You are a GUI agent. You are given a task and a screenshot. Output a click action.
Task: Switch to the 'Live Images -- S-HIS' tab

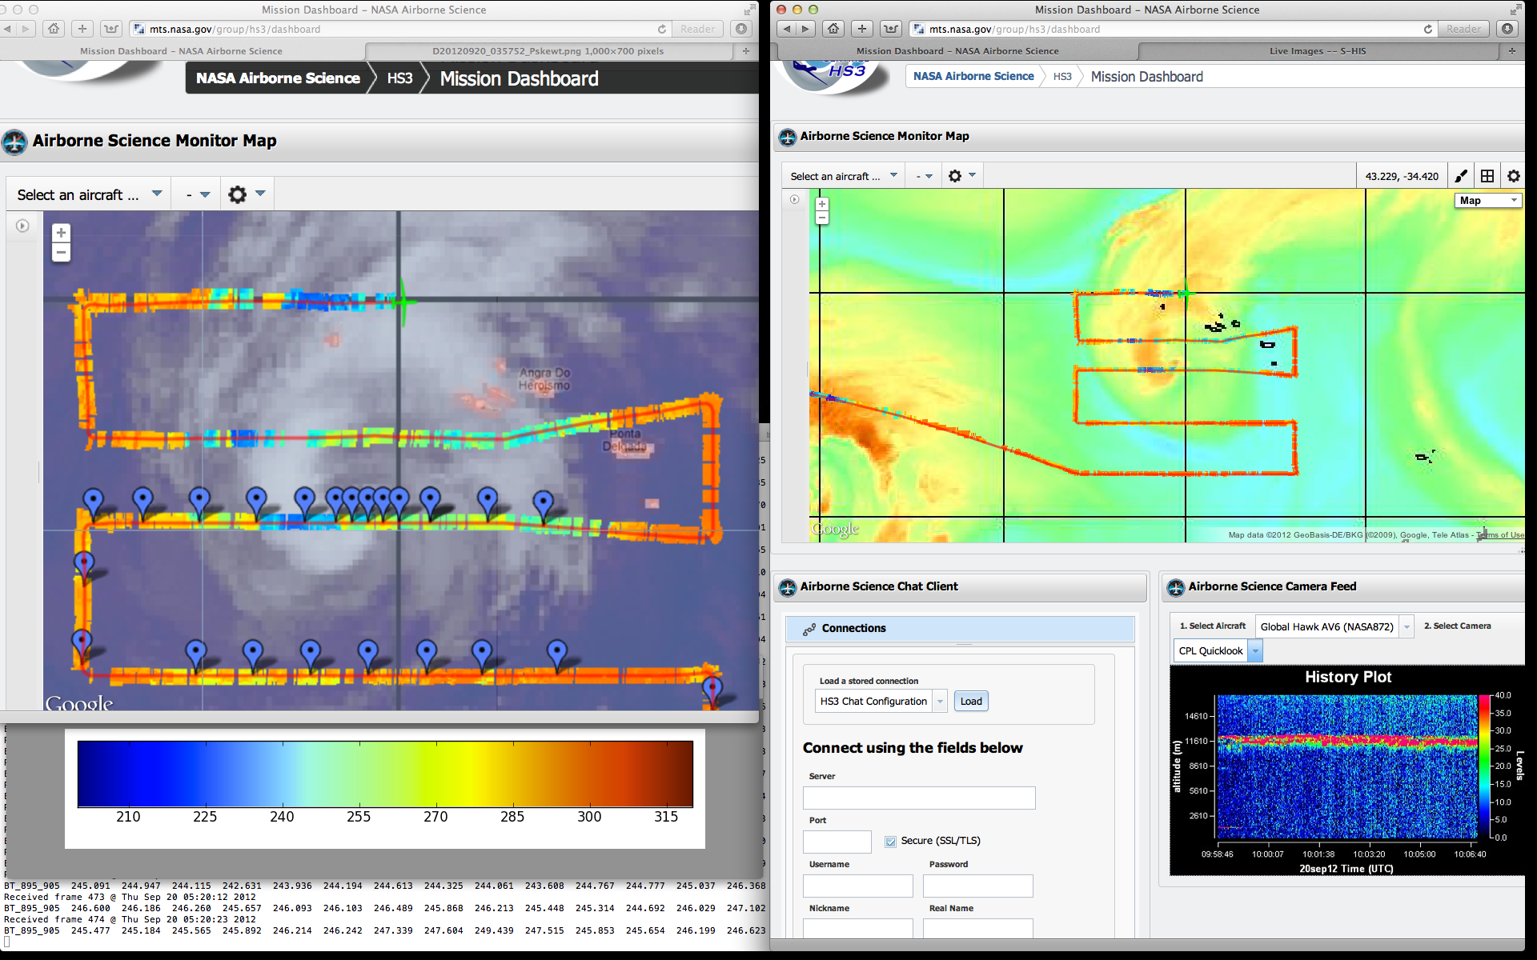1317,50
